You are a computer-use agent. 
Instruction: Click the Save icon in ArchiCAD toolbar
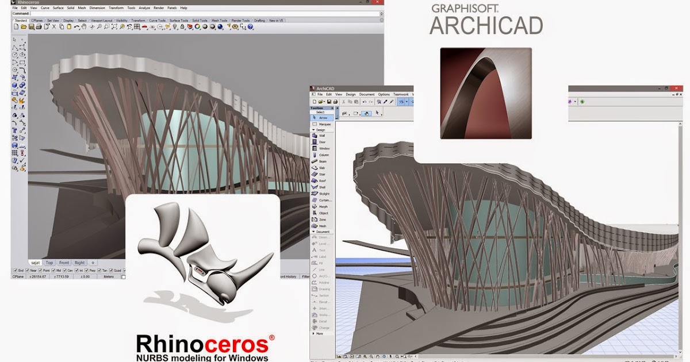pyautogui.click(x=329, y=102)
